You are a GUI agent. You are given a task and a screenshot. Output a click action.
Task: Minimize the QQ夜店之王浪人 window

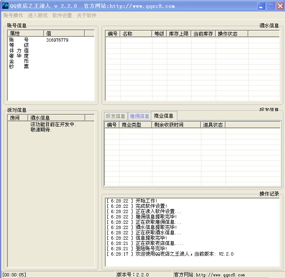coord(261,6)
